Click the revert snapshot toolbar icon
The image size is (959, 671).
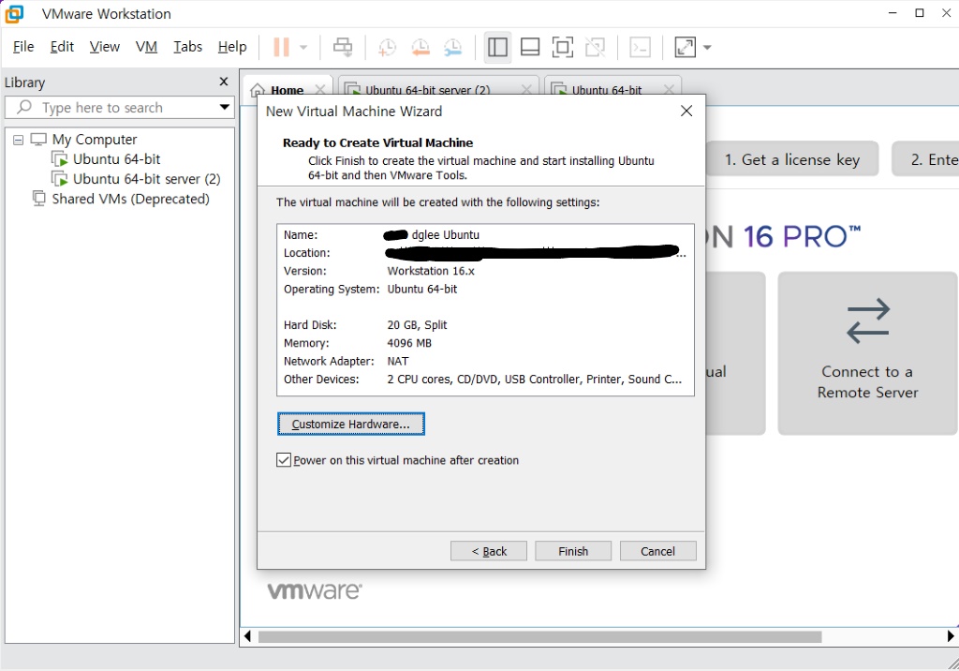(x=420, y=47)
